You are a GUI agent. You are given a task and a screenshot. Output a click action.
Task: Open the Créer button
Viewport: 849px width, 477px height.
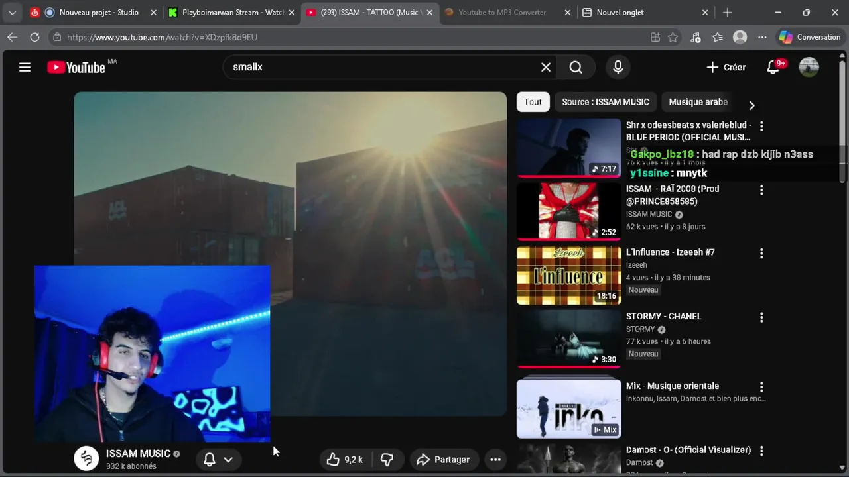[x=726, y=67]
